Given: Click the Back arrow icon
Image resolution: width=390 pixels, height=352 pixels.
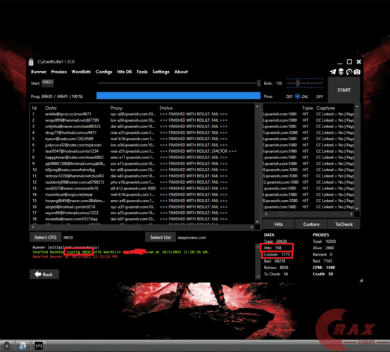Looking at the screenshot, I should coord(38,274).
